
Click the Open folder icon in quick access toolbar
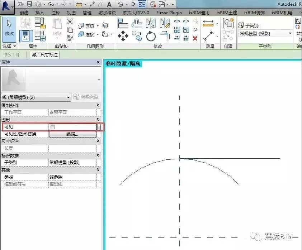pos(20,4)
